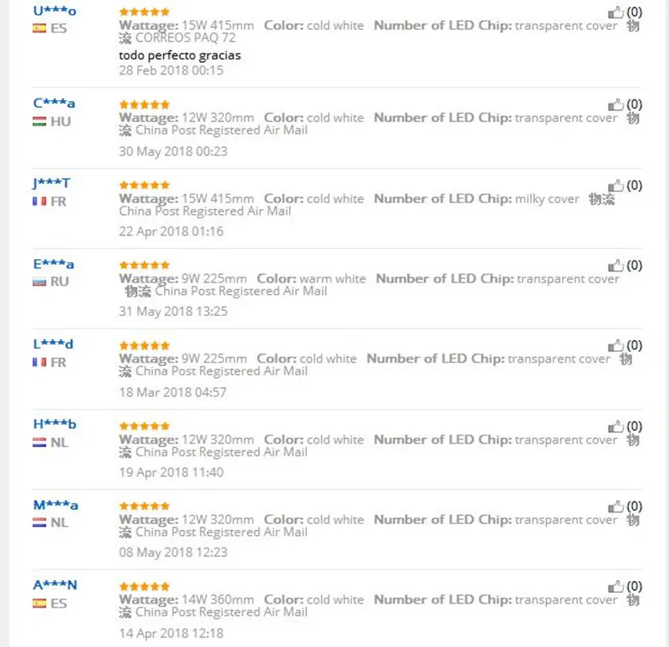Viewport: 669px width, 647px height.
Task: Mark E***a's review as helpful
Action: 615,266
